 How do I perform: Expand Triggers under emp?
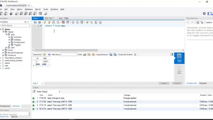tap(9, 45)
